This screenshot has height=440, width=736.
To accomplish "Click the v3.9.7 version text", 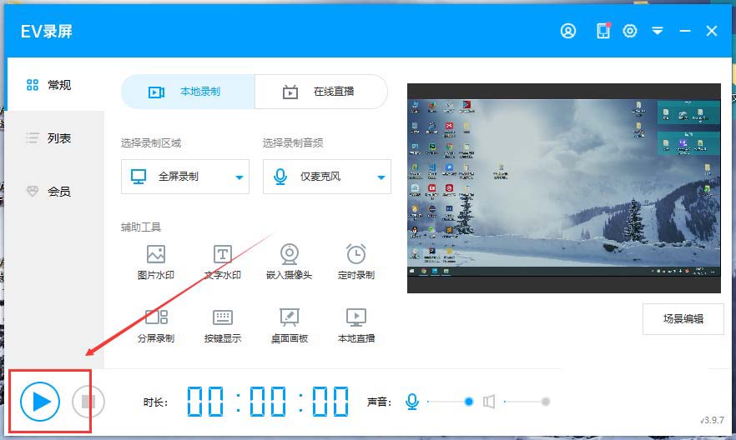I will (712, 420).
